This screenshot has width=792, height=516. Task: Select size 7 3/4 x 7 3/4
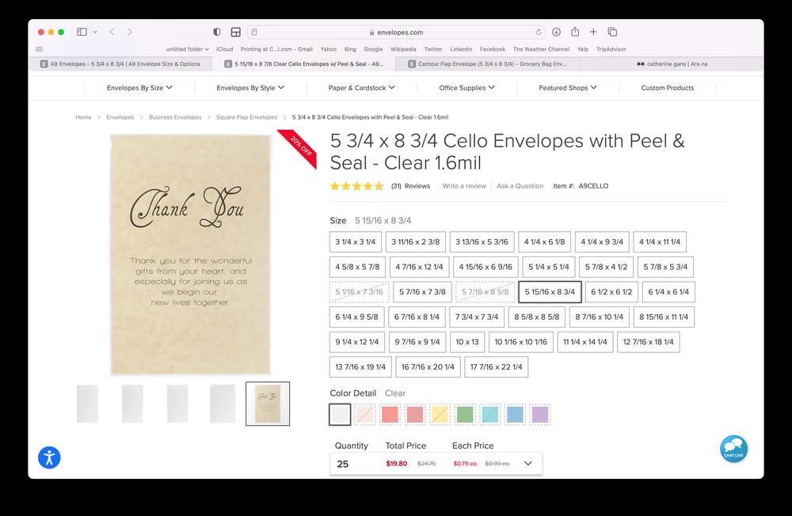click(x=477, y=317)
